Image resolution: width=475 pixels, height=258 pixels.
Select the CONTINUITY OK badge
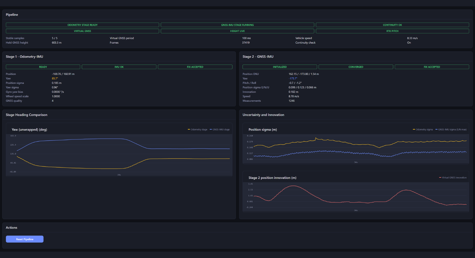(392, 25)
